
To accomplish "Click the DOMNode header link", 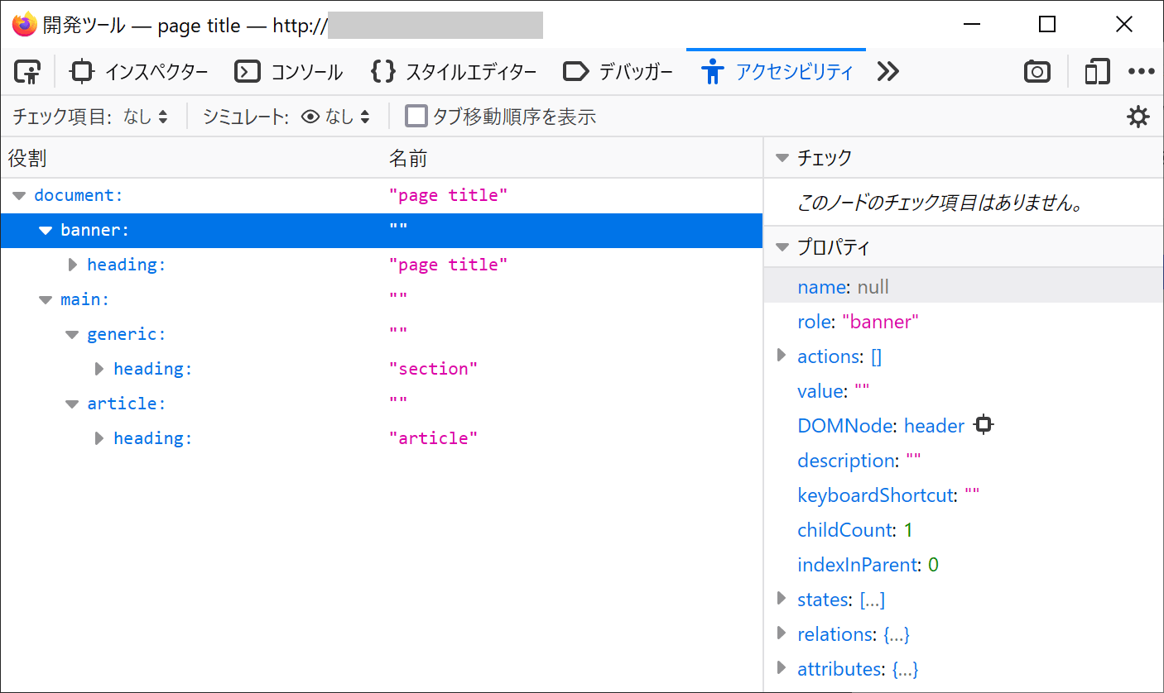I will click(934, 426).
